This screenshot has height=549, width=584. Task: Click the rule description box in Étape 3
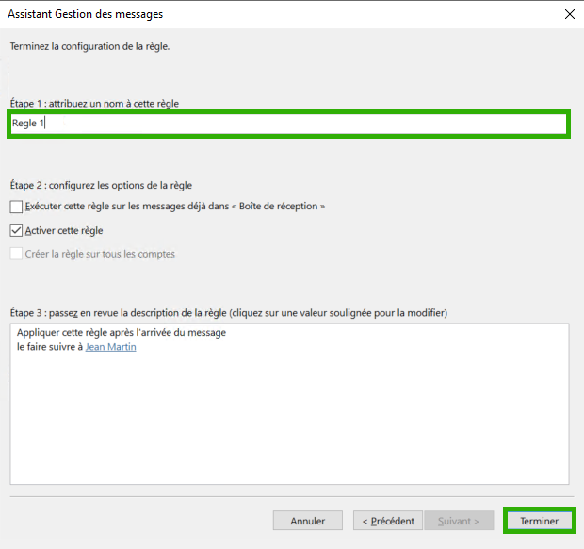[289, 404]
